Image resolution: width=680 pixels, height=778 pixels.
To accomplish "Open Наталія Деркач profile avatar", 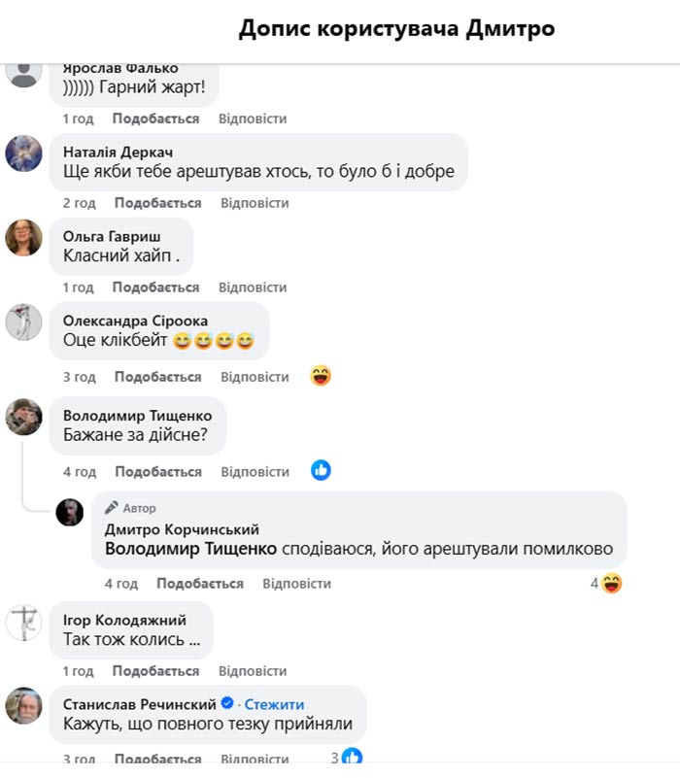I will 24,153.
